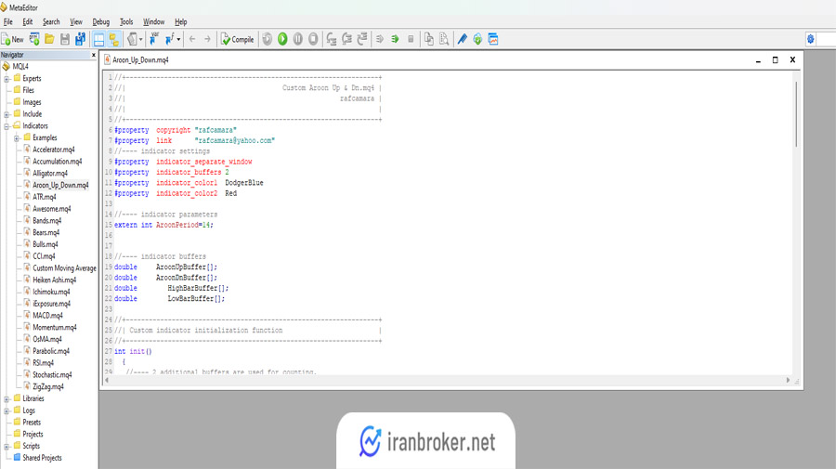Image resolution: width=836 pixels, height=469 pixels.
Task: Click the Step Out debug icon
Action: (362, 39)
